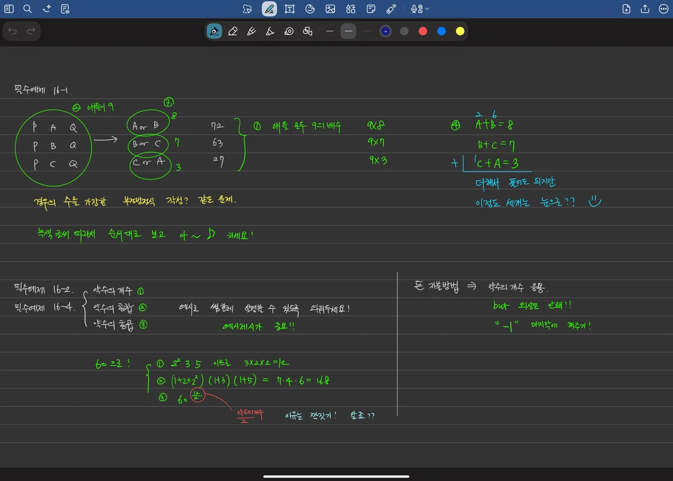Select the lasso selection tool
The image size is (673, 481).
tap(247, 9)
